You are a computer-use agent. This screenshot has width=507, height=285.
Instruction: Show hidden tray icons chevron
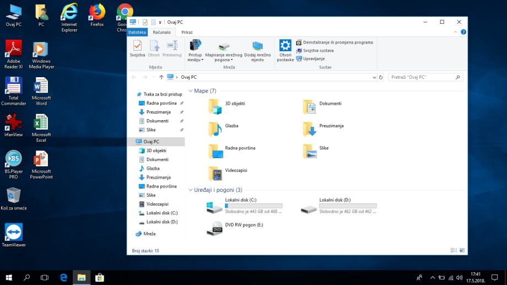pyautogui.click(x=432, y=278)
